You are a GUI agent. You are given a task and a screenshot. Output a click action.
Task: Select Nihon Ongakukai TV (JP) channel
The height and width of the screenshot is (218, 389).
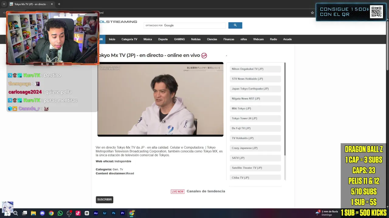pyautogui.click(x=255, y=69)
